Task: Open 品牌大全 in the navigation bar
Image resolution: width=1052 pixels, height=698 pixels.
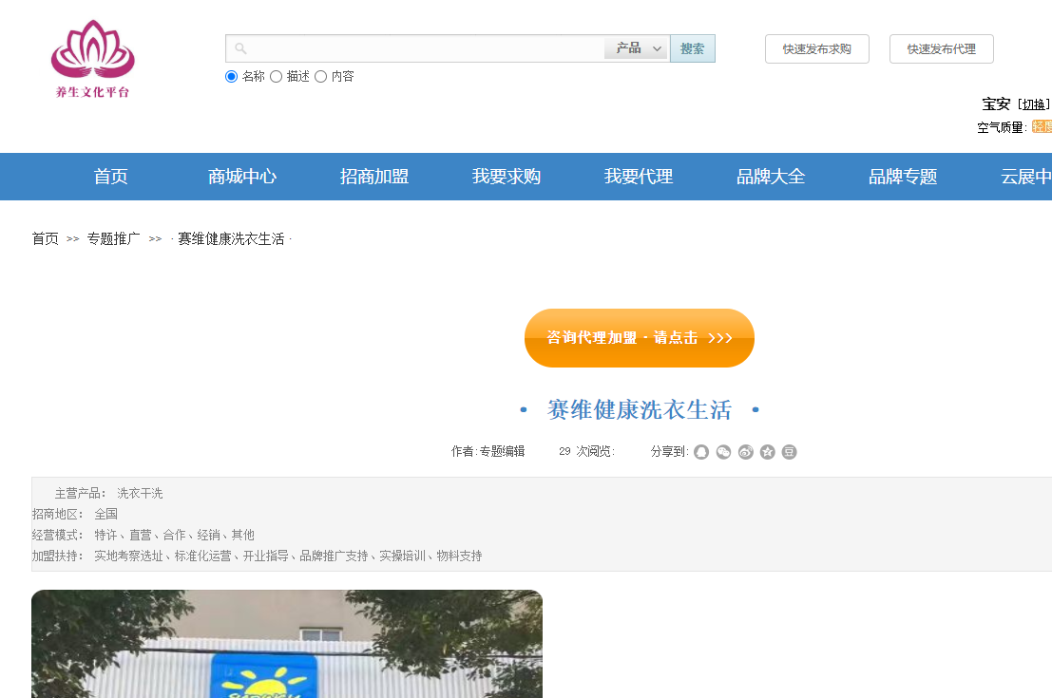Action: pyautogui.click(x=771, y=177)
